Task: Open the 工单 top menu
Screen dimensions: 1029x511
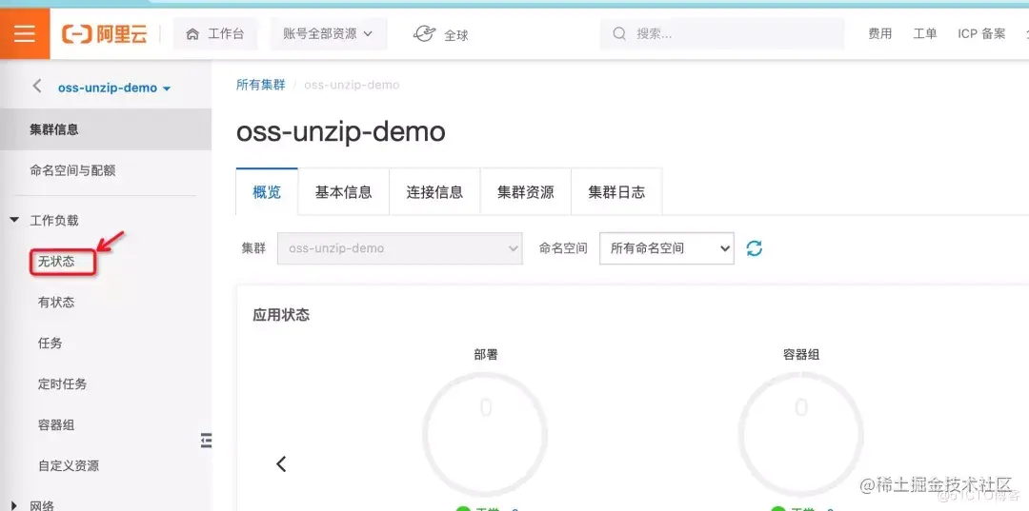Action: 924,34
